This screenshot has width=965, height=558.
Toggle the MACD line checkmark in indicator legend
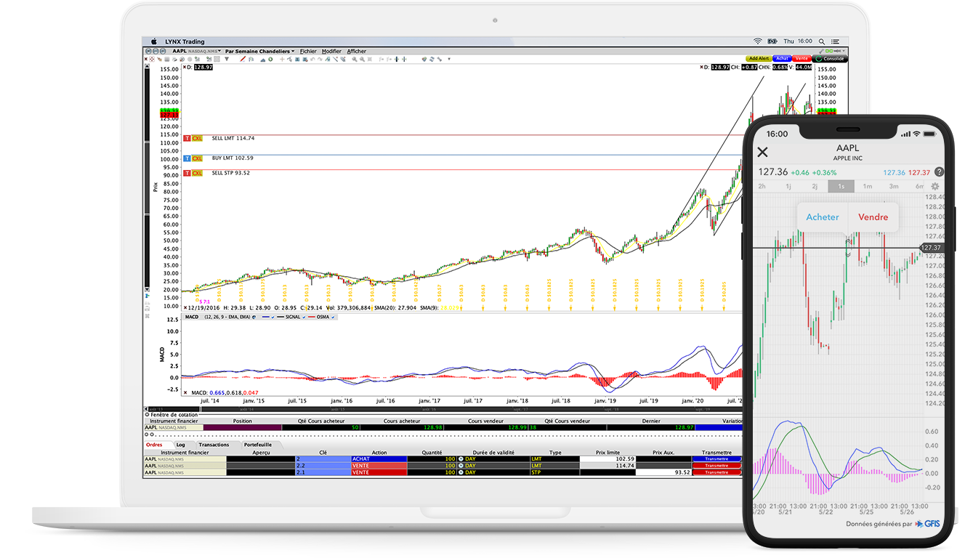pos(272,318)
